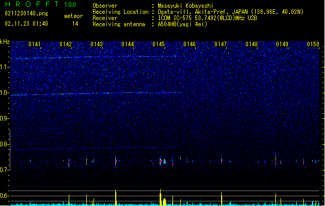Click the Receiving antenna label
This screenshot has height=206, width=325.
pyautogui.click(x=119, y=24)
